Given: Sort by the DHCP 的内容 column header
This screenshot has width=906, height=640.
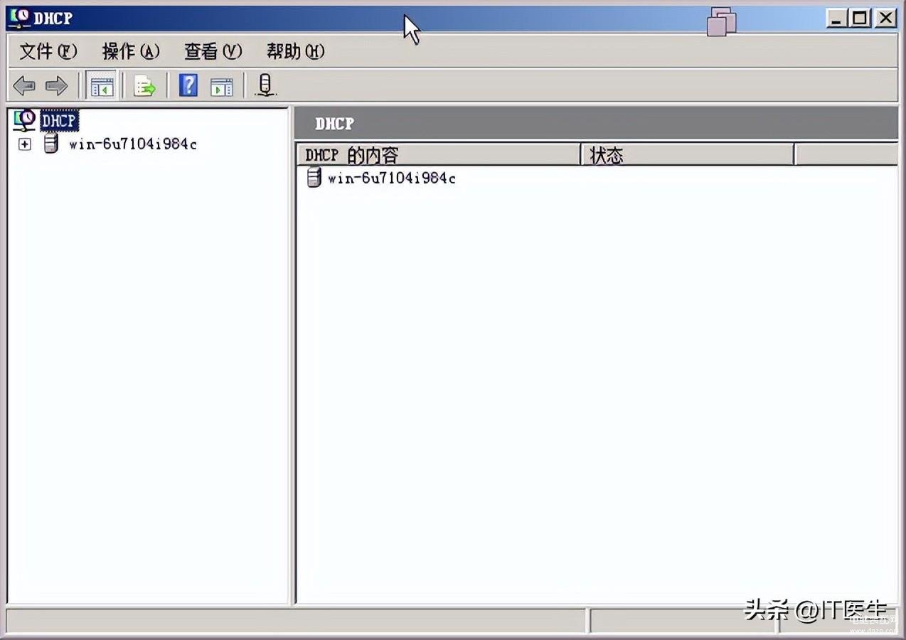Looking at the screenshot, I should pos(439,155).
